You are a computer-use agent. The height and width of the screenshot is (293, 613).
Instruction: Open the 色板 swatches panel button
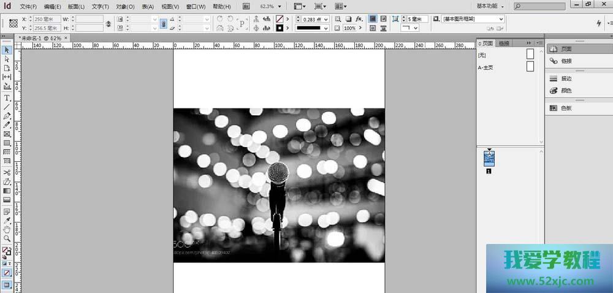coord(565,108)
